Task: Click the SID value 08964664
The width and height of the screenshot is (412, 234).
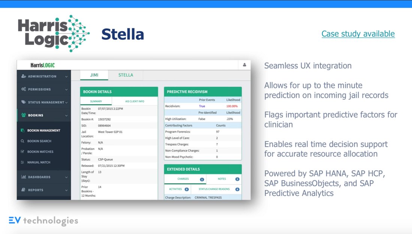Action: tap(104, 126)
